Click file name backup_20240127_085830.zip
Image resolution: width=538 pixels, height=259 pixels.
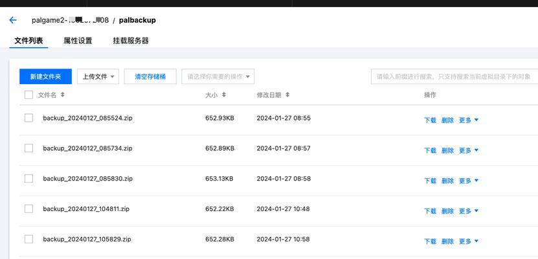pyautogui.click(x=88, y=178)
